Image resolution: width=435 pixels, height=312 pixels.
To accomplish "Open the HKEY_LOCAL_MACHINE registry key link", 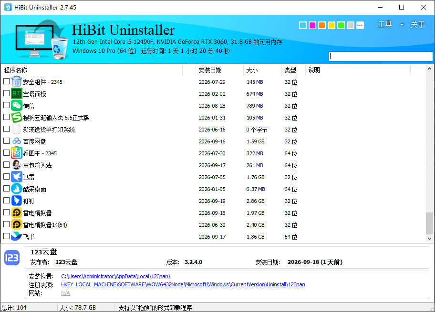I will pyautogui.click(x=183, y=284).
